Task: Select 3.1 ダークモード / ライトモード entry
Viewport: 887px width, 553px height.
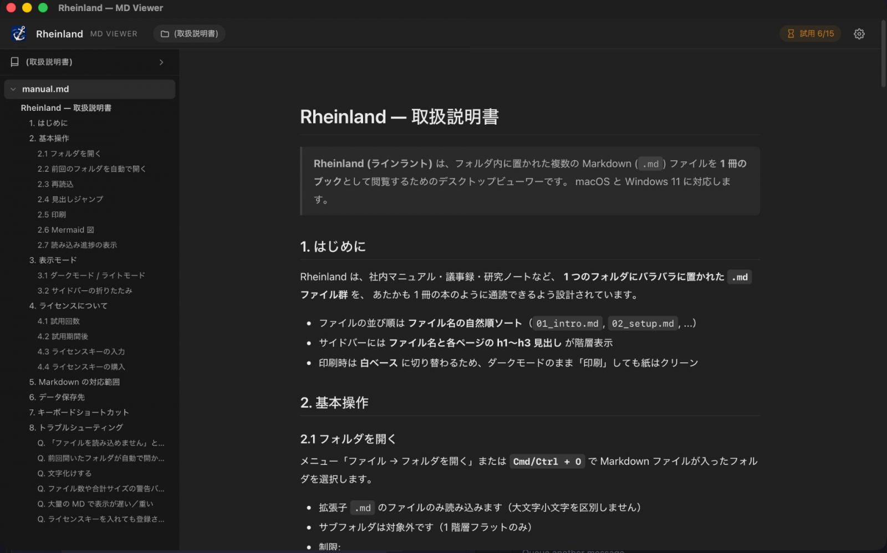Action: tap(91, 275)
